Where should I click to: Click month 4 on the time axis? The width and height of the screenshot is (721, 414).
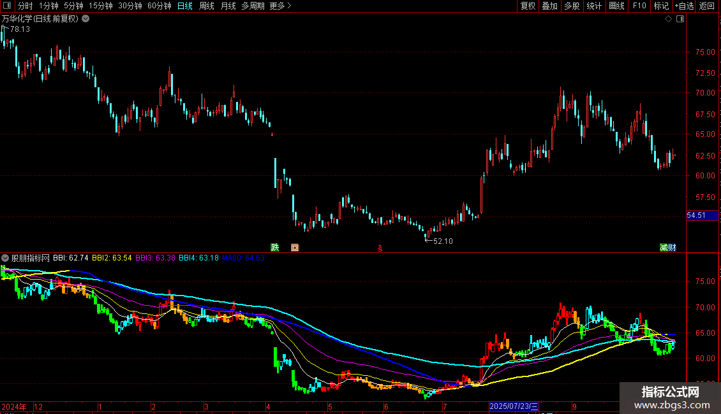click(x=268, y=406)
